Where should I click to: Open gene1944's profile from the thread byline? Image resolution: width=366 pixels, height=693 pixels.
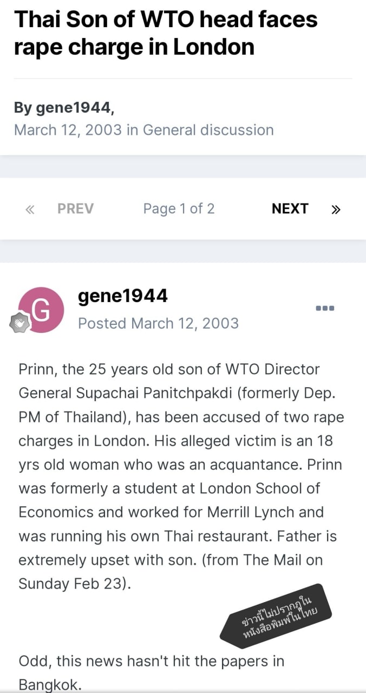[x=73, y=108]
